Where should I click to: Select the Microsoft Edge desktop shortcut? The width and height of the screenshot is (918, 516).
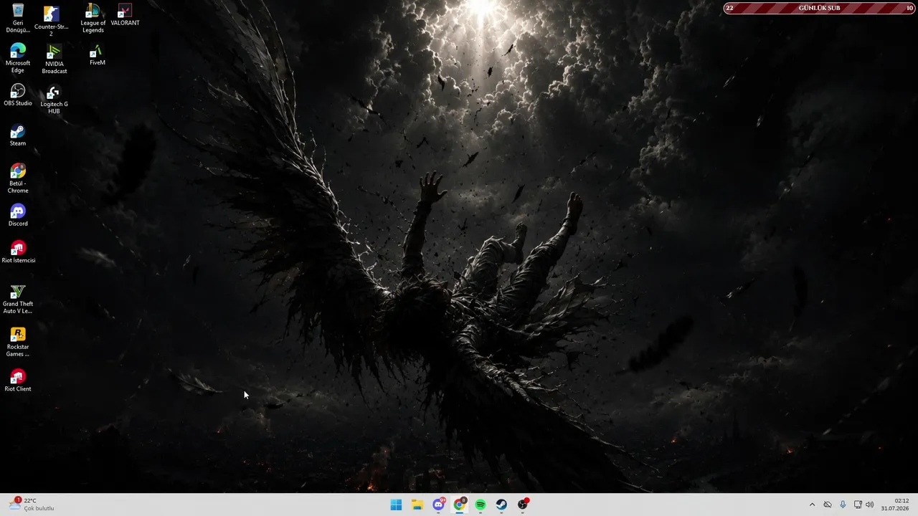(18, 59)
